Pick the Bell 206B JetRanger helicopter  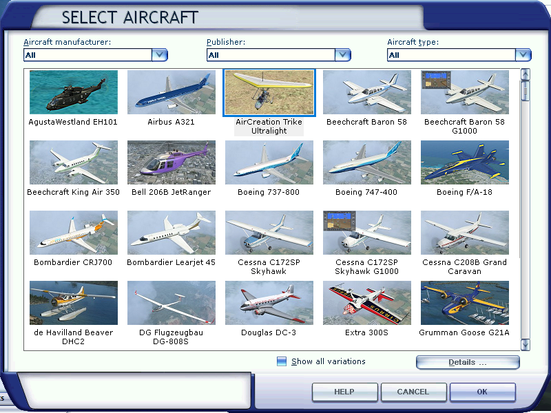171,162
